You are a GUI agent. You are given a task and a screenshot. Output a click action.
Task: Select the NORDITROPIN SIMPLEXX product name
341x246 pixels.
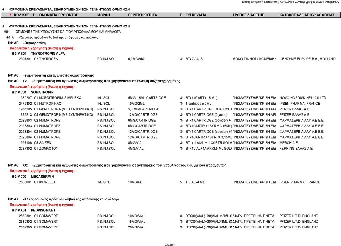click(60, 98)
